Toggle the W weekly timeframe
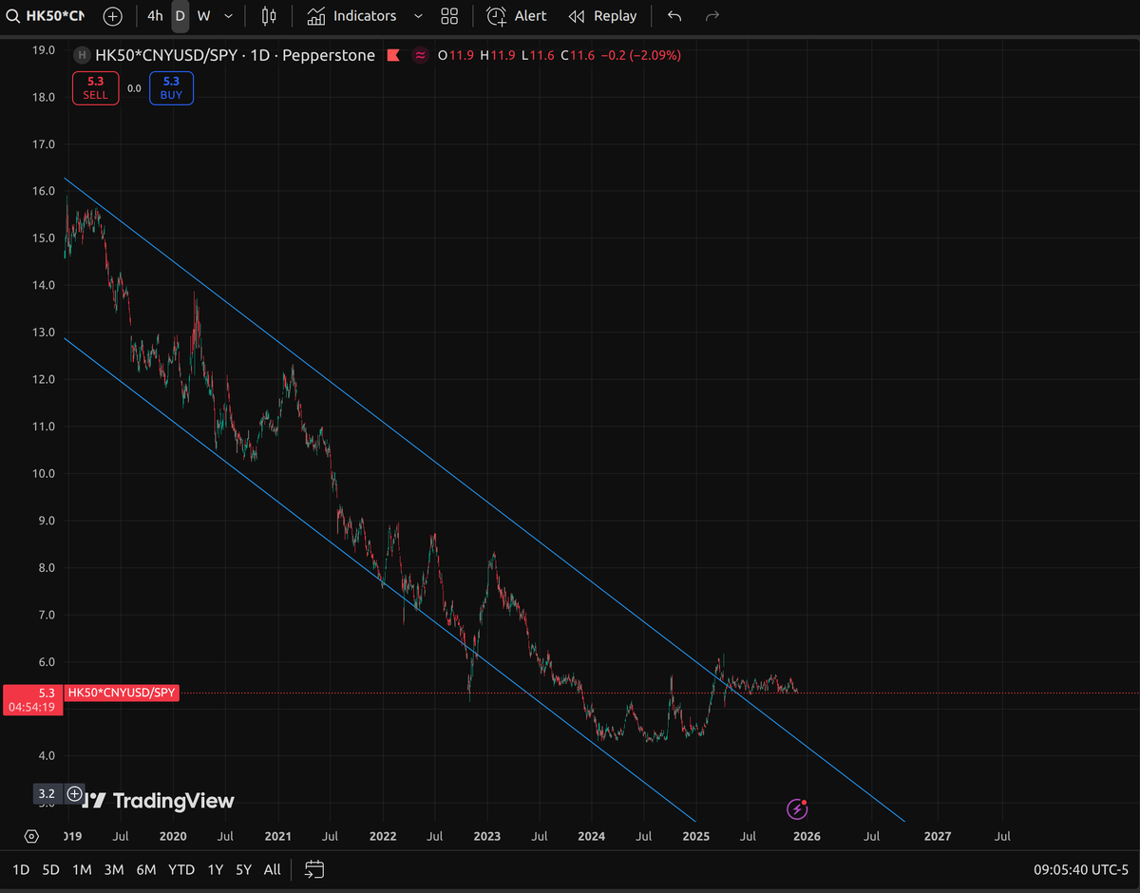Screen dimensions: 1140x893 tap(203, 15)
